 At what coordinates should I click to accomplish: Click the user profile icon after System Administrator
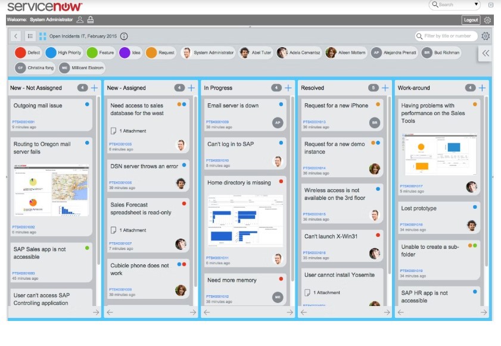point(79,19)
